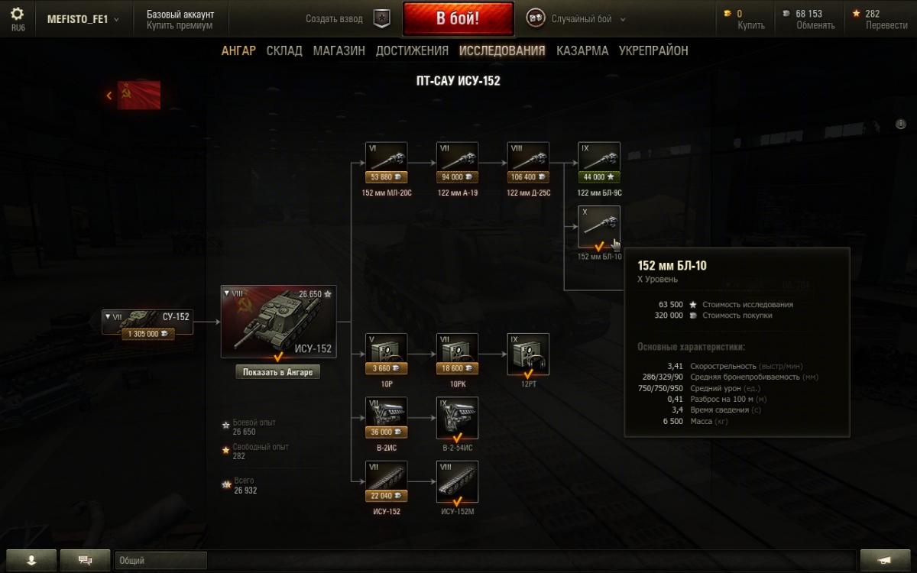The width and height of the screenshot is (917, 573).
Task: Open the chat channels icon at bottom
Action: point(85,560)
